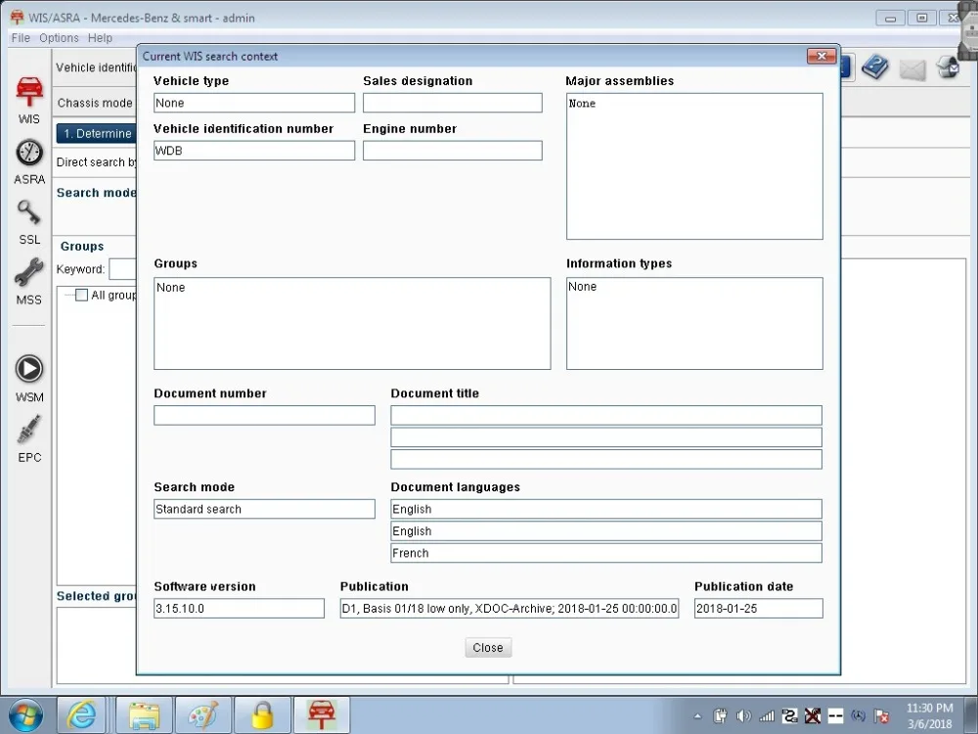
Task: Click the blue clock sync tray icon
Action: pyautogui.click(x=859, y=716)
